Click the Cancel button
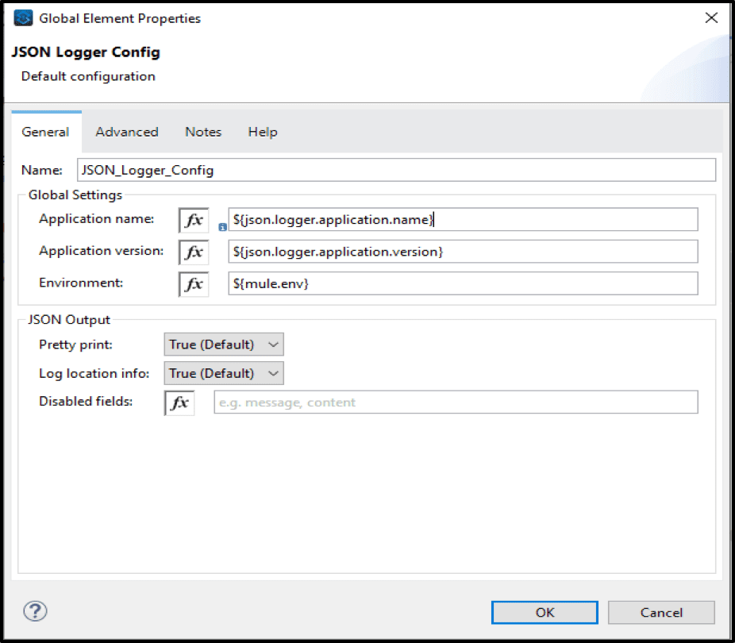The image size is (735, 643). coord(661,612)
